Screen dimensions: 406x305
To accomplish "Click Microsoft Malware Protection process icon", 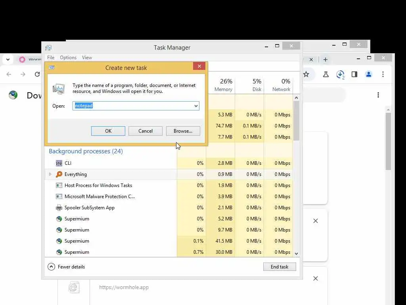I will [x=59, y=197].
